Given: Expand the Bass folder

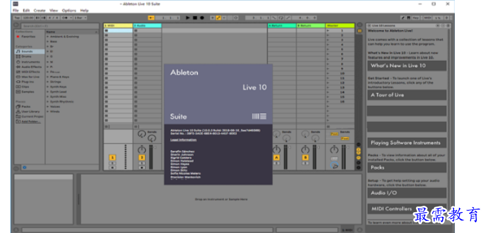Looking at the screenshot, I should tap(48, 41).
